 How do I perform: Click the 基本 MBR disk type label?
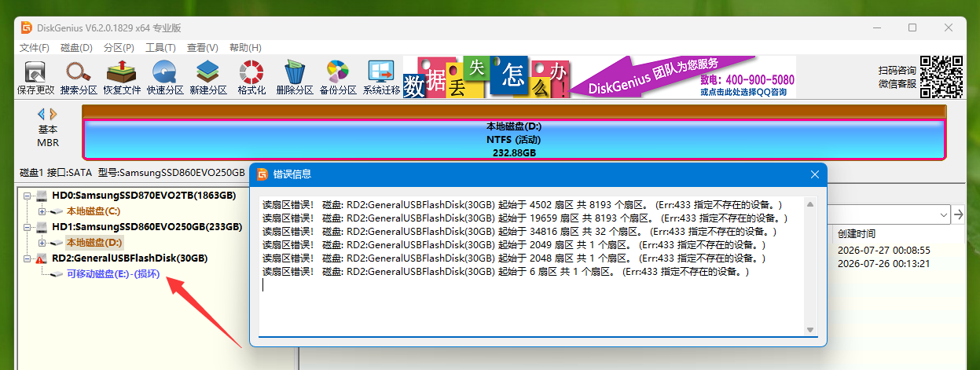click(x=48, y=136)
